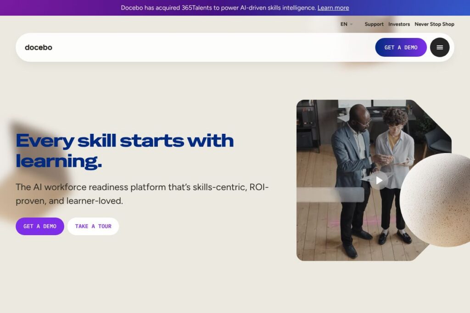470x313 pixels.
Task: Expand the EN language dropdown
Action: [x=346, y=24]
